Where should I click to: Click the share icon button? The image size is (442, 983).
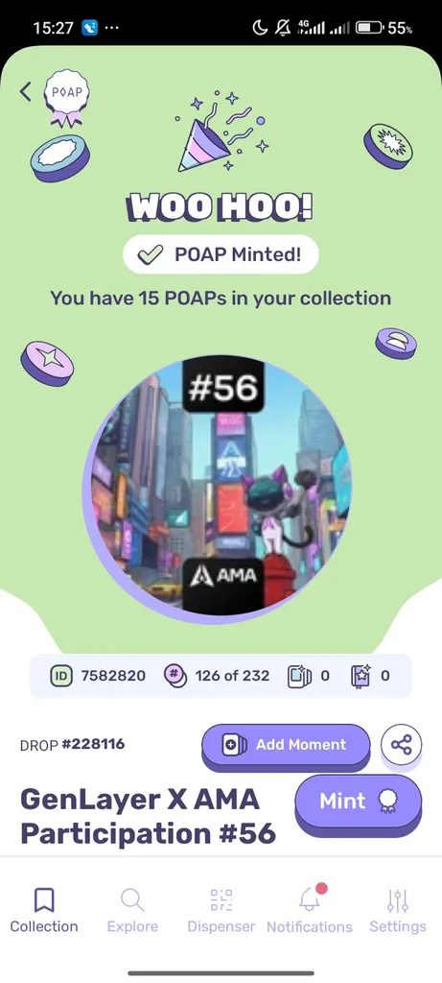401,745
